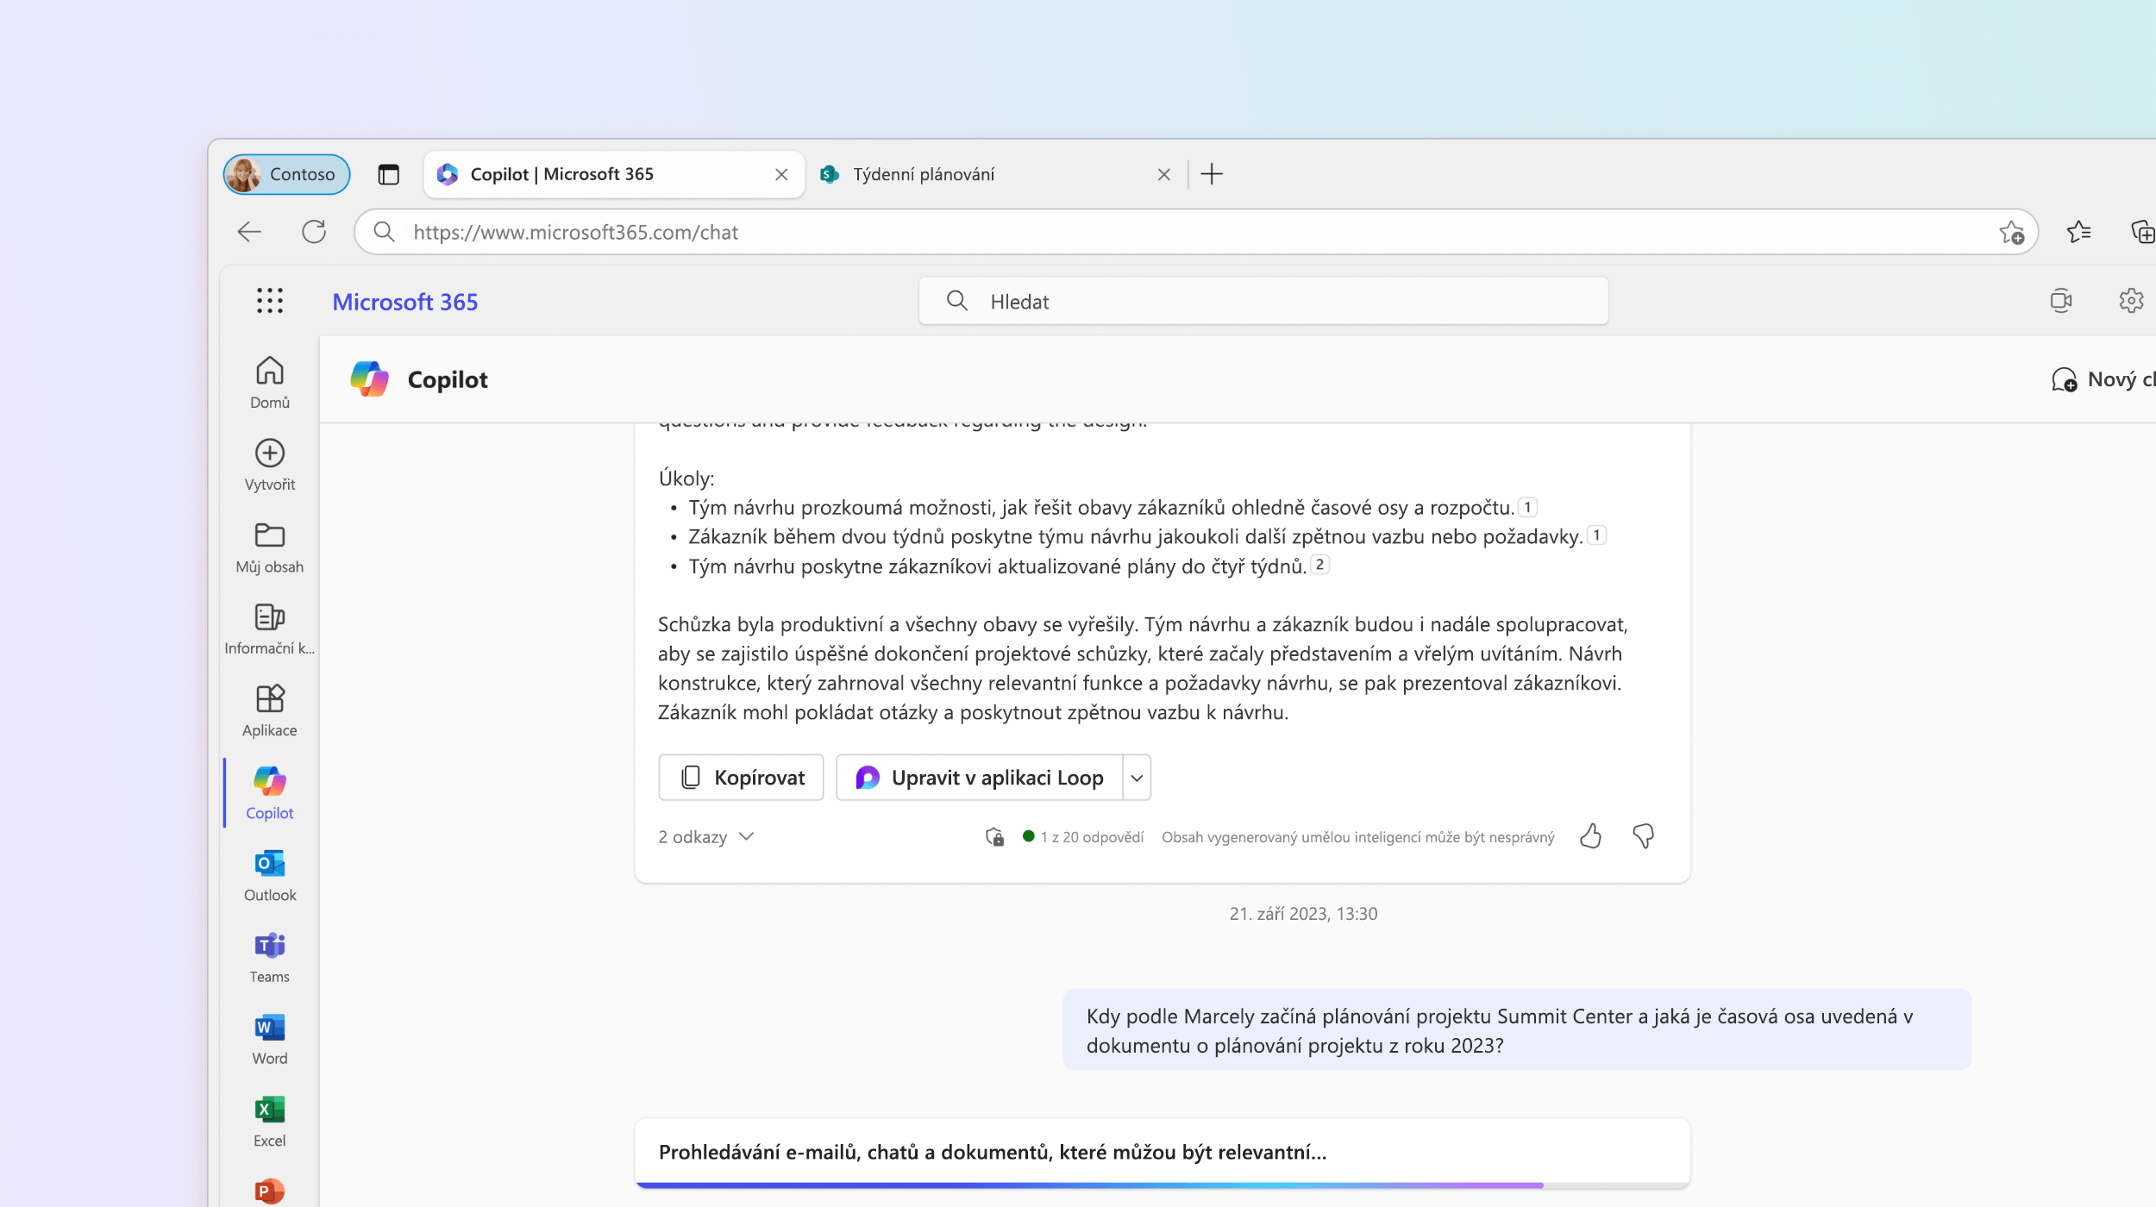Launch Excel from the sidebar
The height and width of the screenshot is (1207, 2156).
pyautogui.click(x=269, y=1121)
